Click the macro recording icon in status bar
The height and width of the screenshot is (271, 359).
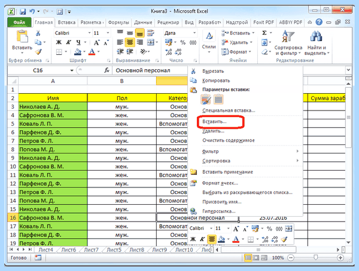pos(38,258)
